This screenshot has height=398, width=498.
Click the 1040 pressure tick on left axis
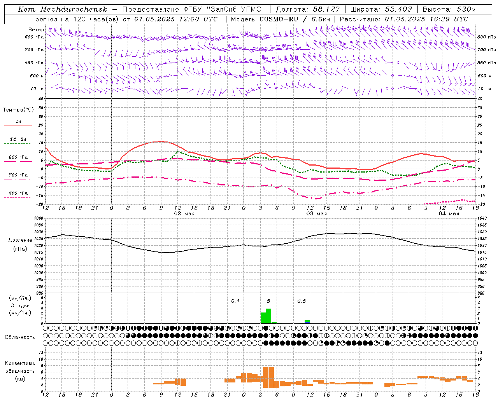[x=38, y=218]
